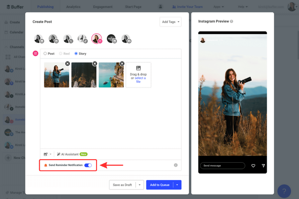299x199 pixels.
Task: Switch to the Publishing tab
Action: point(46,7)
